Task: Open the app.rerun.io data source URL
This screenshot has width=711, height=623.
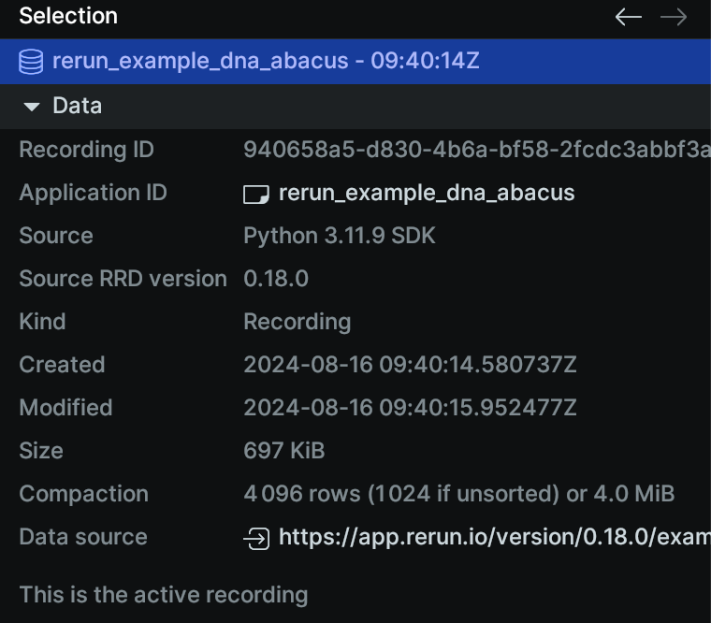Action: [x=494, y=538]
